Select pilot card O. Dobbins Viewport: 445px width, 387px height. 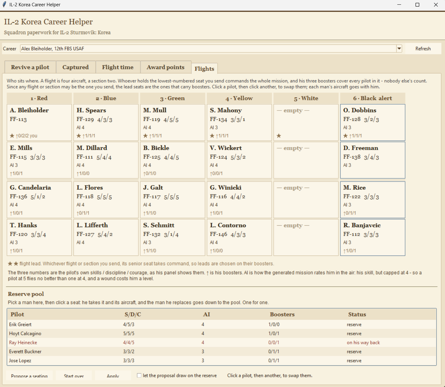coord(373,122)
